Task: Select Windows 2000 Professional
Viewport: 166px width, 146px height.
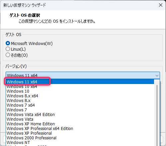Action: point(80,138)
